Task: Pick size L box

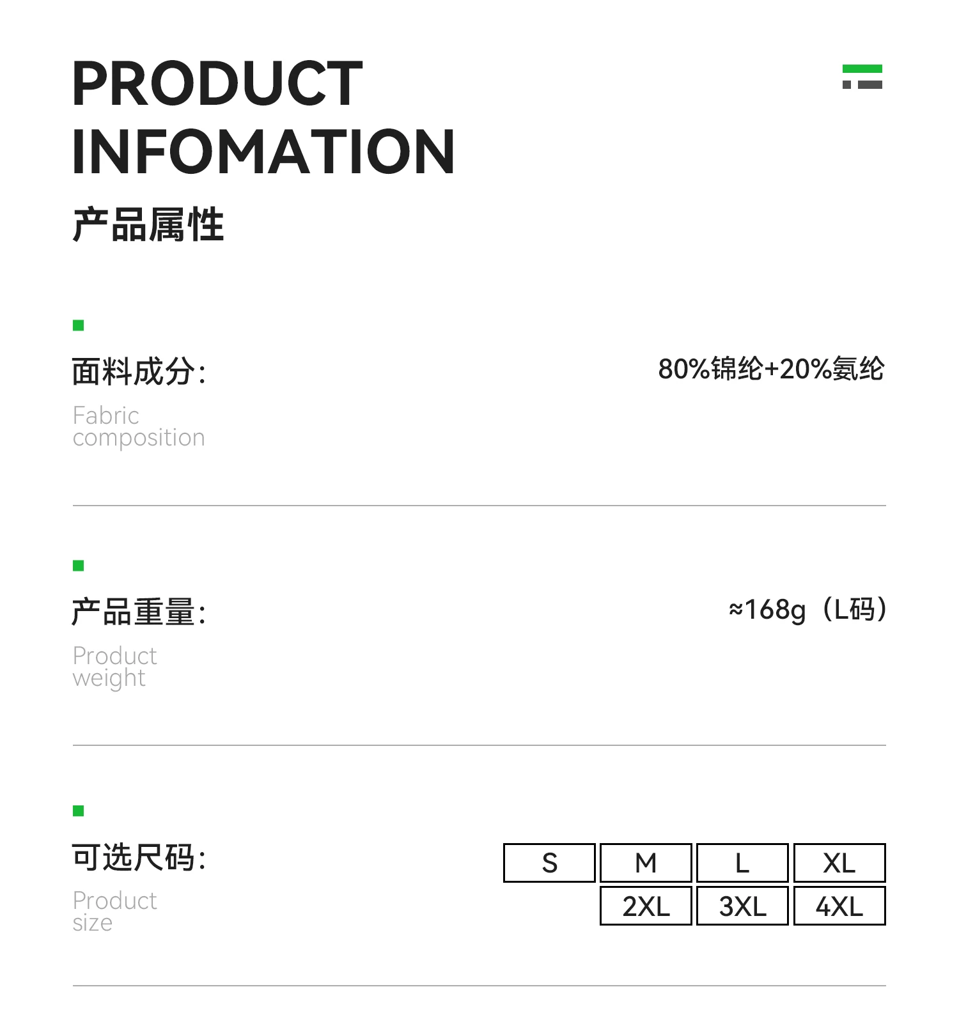Action: (x=742, y=863)
